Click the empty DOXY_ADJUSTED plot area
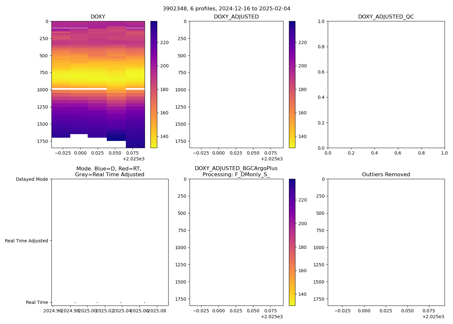The height and width of the screenshot is (324, 453). point(236,84)
